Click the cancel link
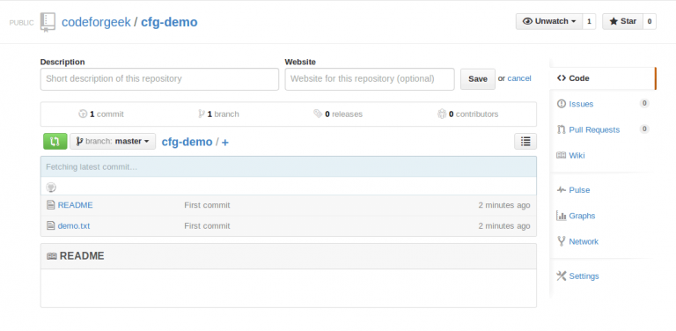Image resolution: width=676 pixels, height=331 pixels. pyautogui.click(x=519, y=78)
